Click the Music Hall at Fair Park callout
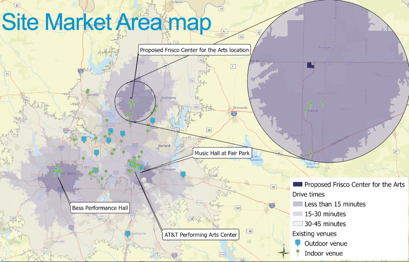409x262 pixels. click(x=222, y=153)
